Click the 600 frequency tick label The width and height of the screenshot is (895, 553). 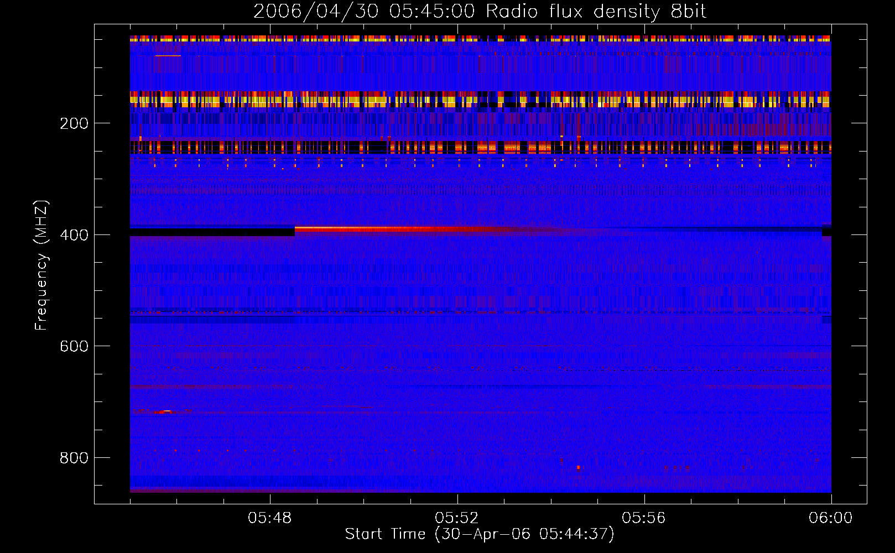pyautogui.click(x=74, y=346)
